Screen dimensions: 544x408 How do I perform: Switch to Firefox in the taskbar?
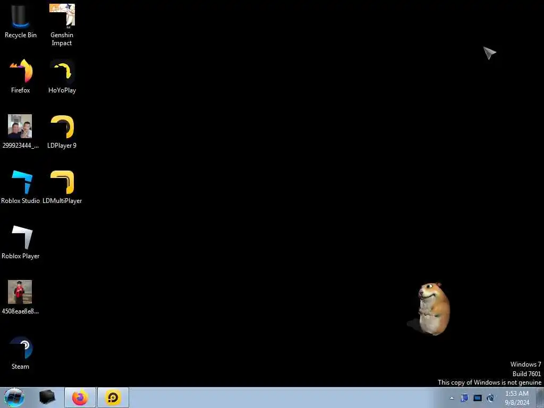[x=80, y=397]
